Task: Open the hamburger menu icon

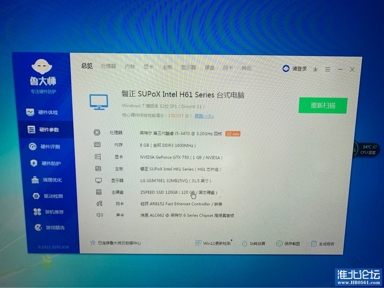Action: click(x=328, y=69)
